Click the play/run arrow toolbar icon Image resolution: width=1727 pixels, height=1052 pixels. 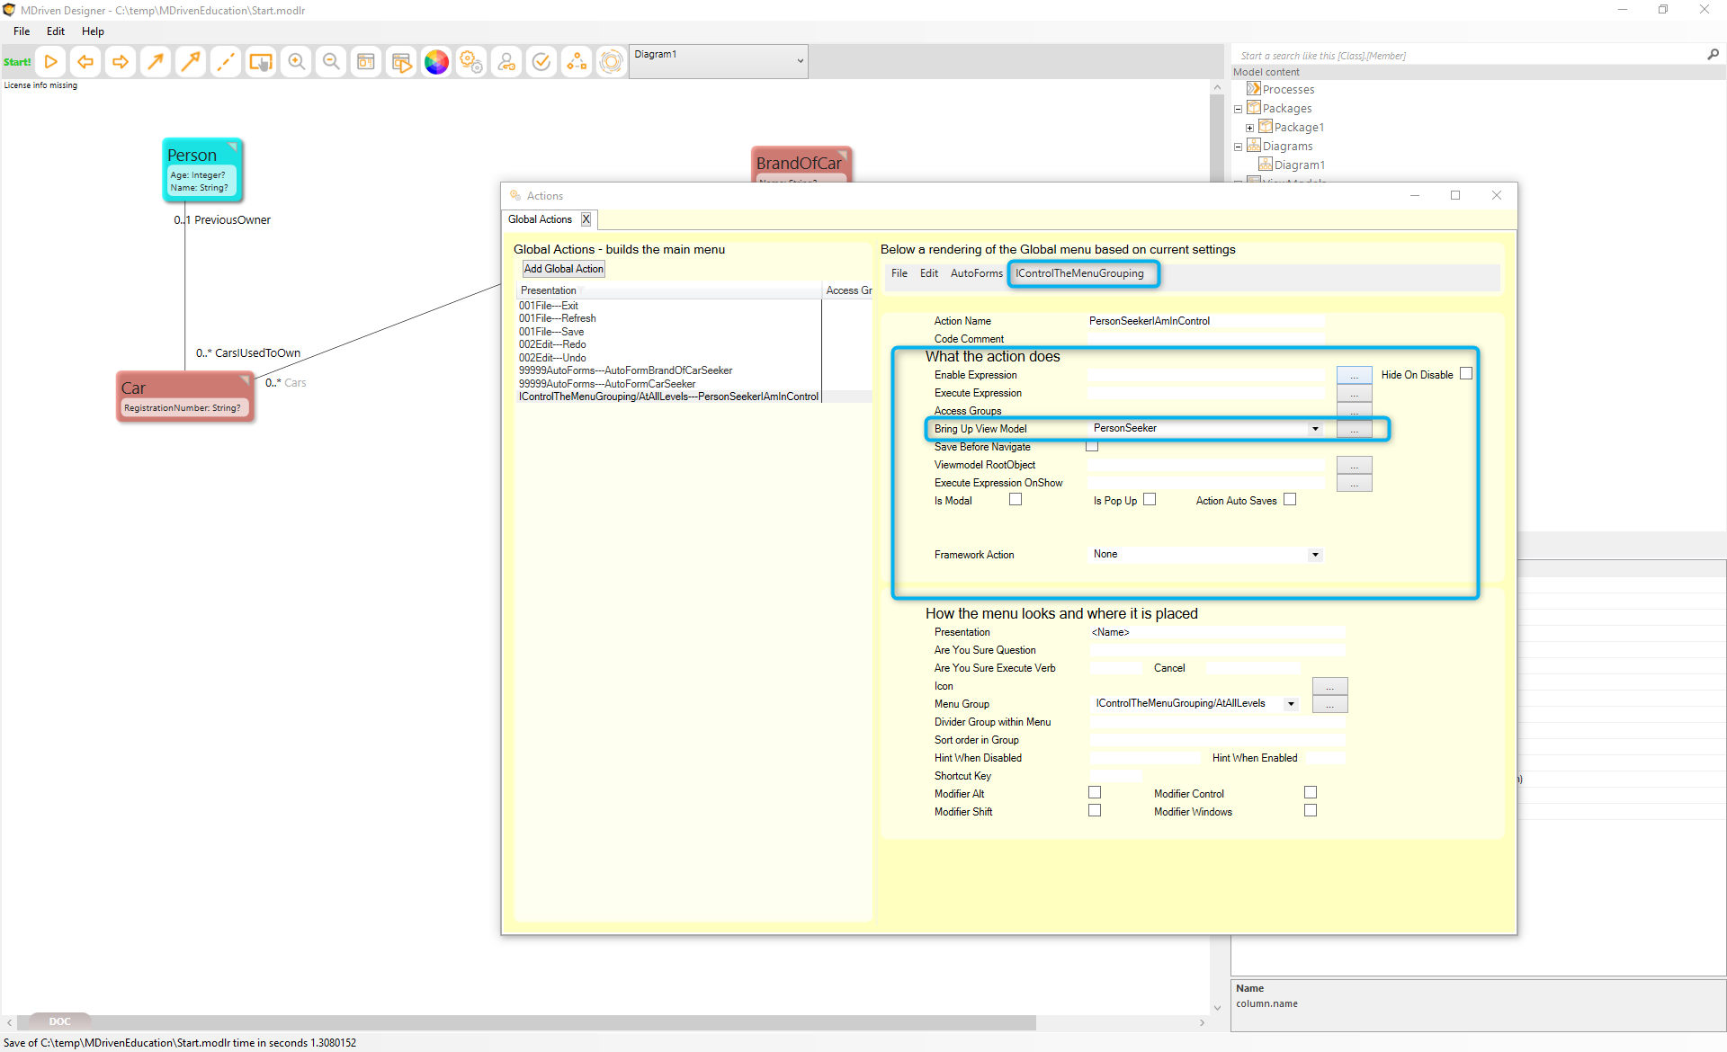click(x=51, y=62)
